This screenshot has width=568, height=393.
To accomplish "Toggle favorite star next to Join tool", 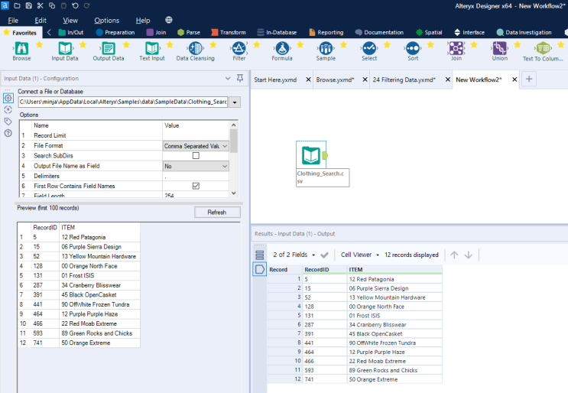I will click(474, 44).
